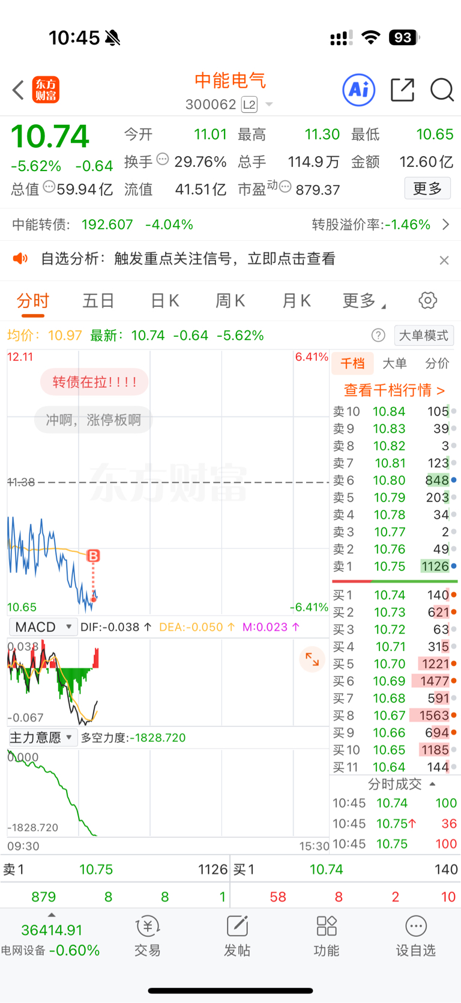461x1003 pixels.
Task: Tap the B buy marker on chart
Action: (x=93, y=556)
